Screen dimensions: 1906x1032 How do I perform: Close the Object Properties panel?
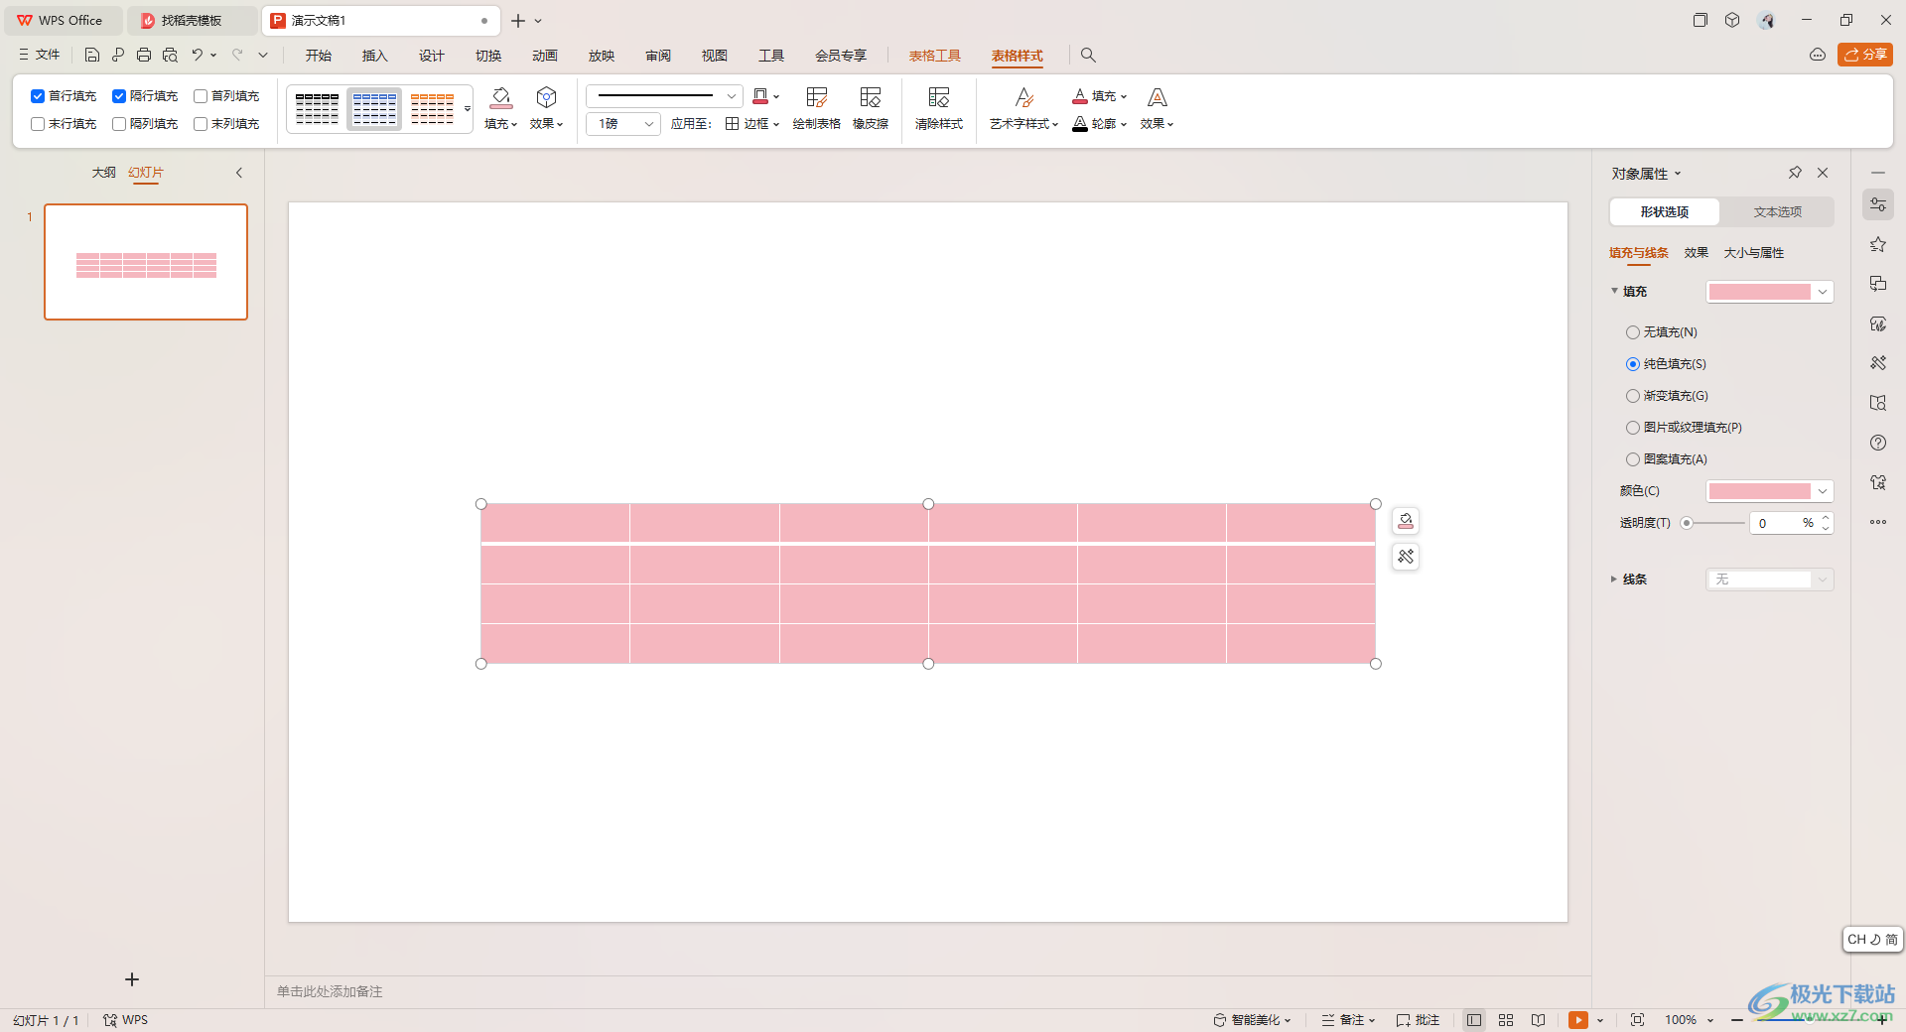point(1823,173)
